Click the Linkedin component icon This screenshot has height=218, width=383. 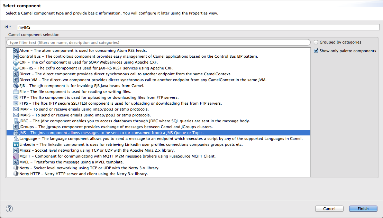tap(16, 144)
